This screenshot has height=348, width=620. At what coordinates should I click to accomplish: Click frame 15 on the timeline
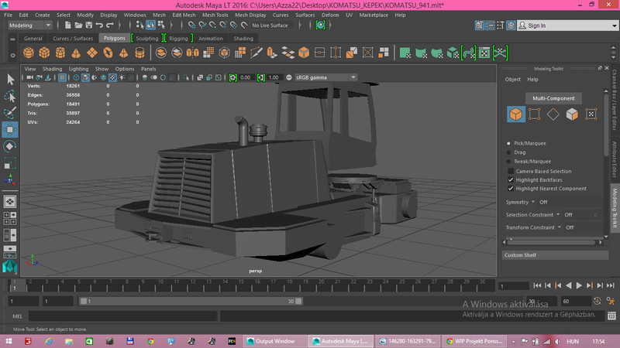tap(241, 285)
